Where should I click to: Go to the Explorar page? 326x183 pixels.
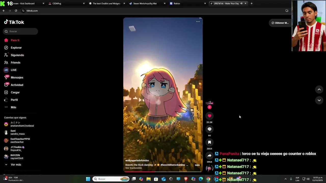click(13, 48)
